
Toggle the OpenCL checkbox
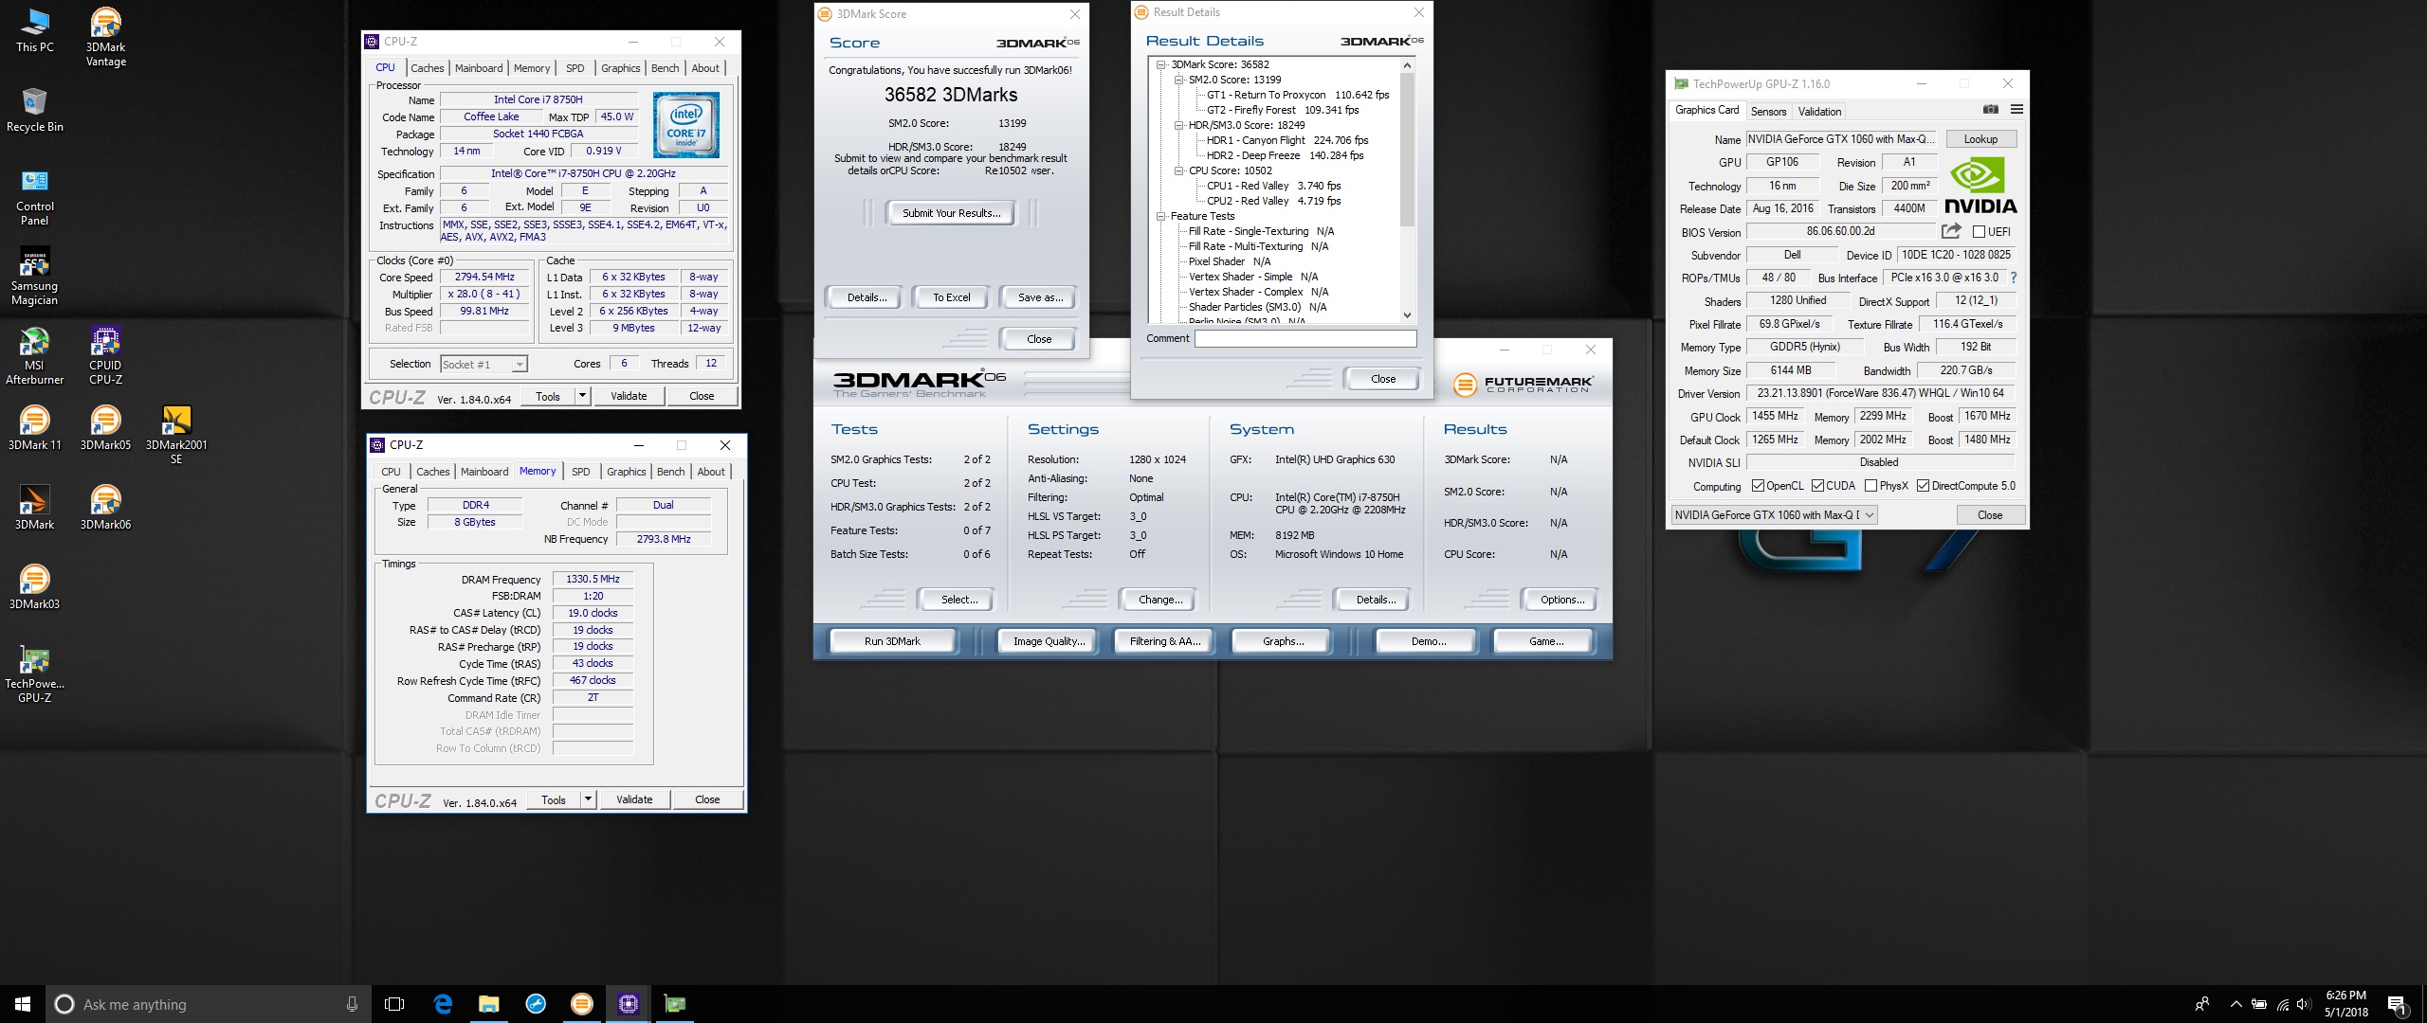coord(1758,486)
